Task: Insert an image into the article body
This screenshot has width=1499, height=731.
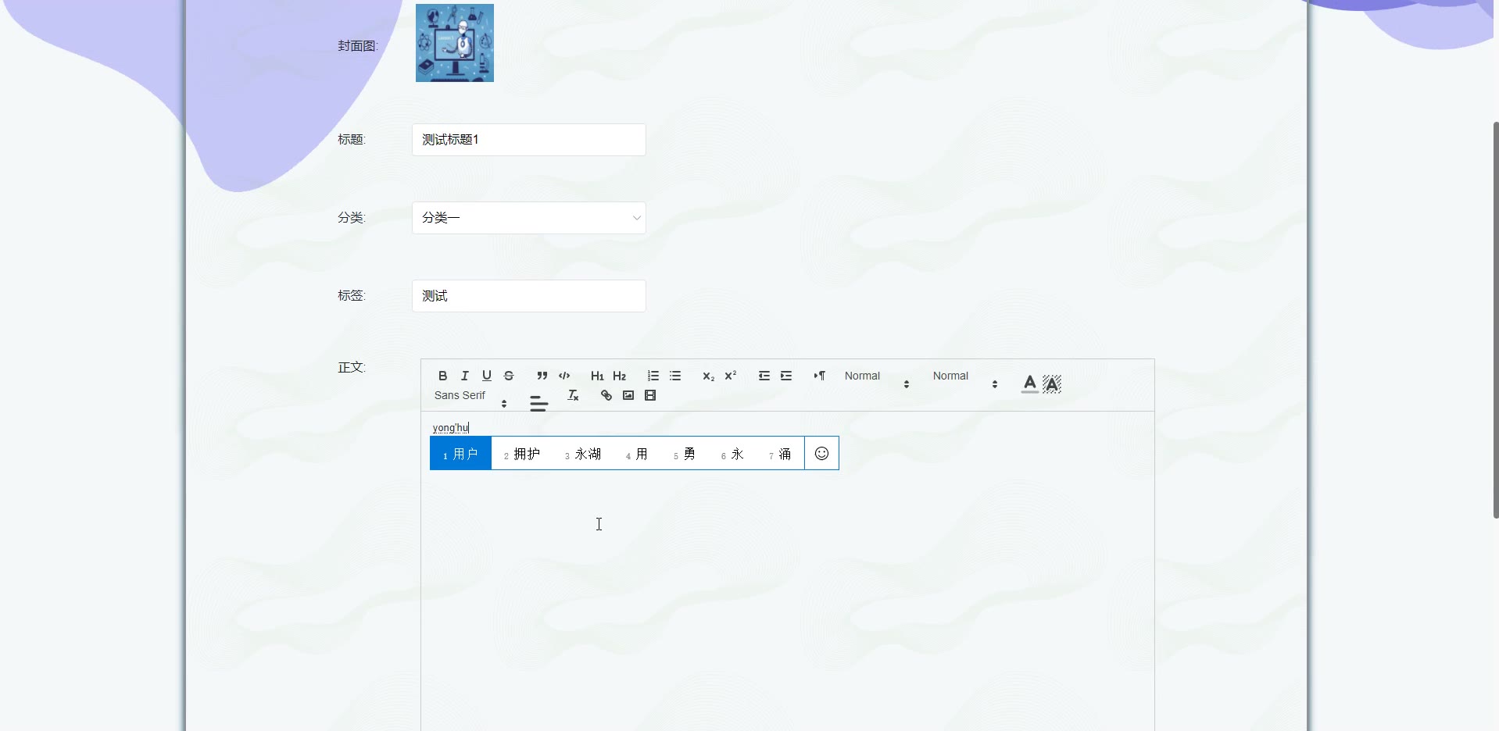Action: (628, 395)
